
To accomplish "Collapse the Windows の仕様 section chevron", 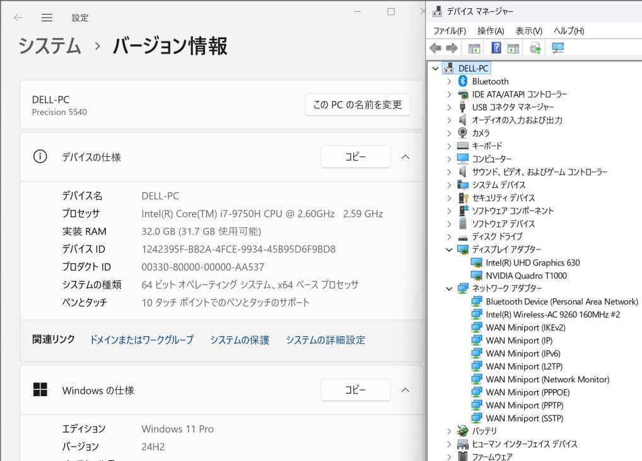I will (x=406, y=390).
